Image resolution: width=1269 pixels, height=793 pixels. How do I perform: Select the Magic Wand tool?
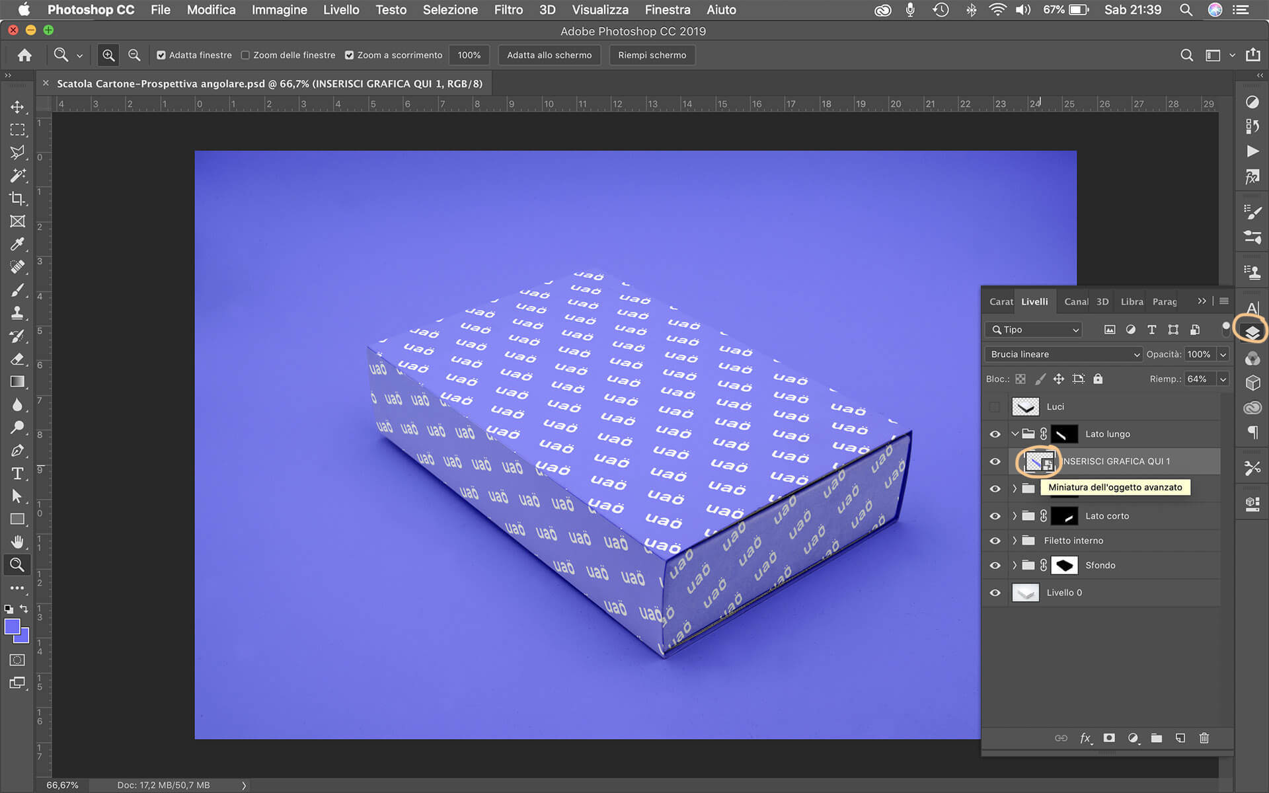pos(17,175)
